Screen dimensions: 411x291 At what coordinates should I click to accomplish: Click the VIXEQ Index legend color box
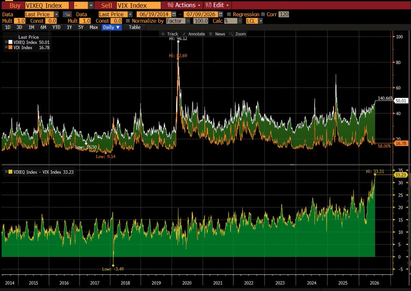11,42
